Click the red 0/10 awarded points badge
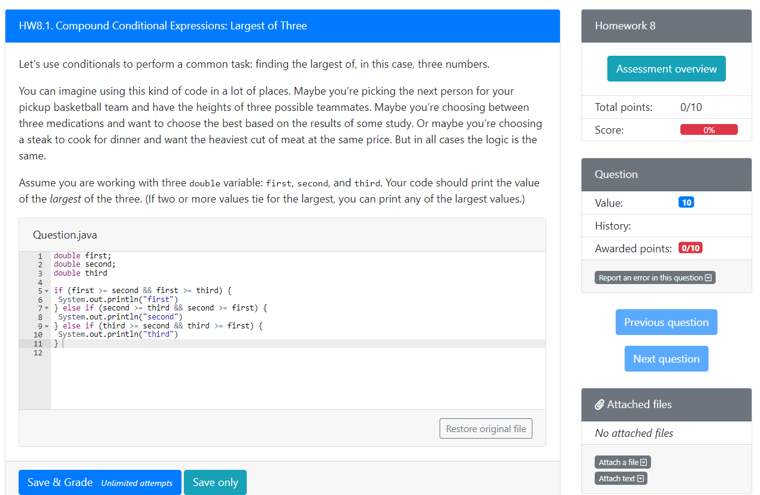This screenshot has height=495, width=760. 691,248
